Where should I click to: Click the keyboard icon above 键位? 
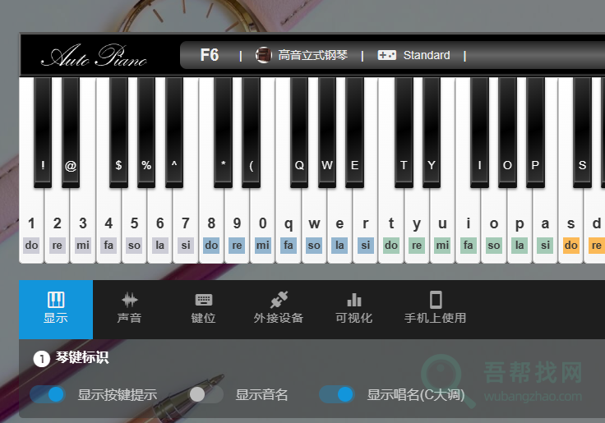(204, 300)
